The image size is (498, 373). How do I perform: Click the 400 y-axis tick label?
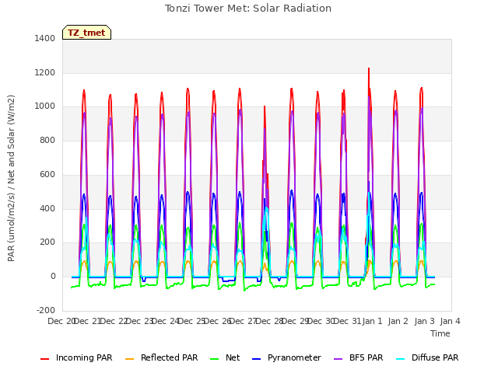(47, 208)
